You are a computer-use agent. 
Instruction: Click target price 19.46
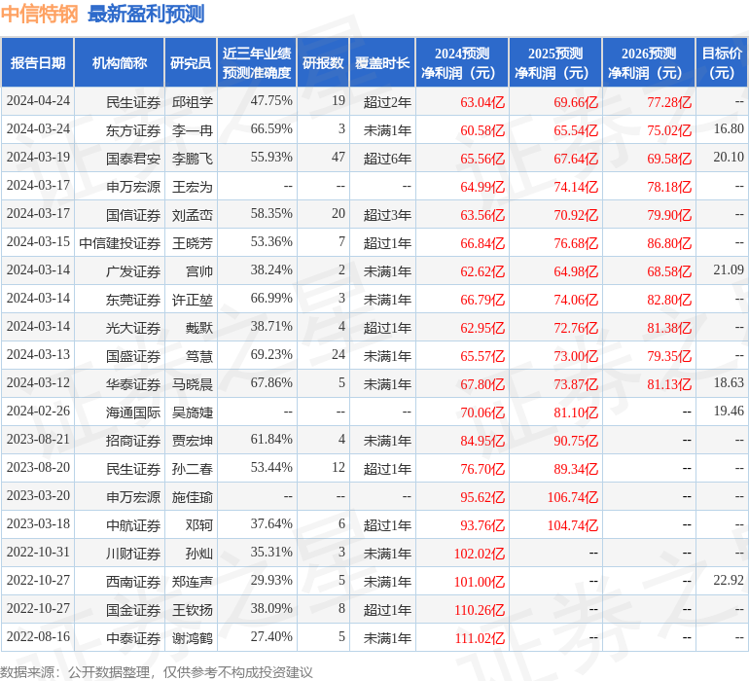729,411
